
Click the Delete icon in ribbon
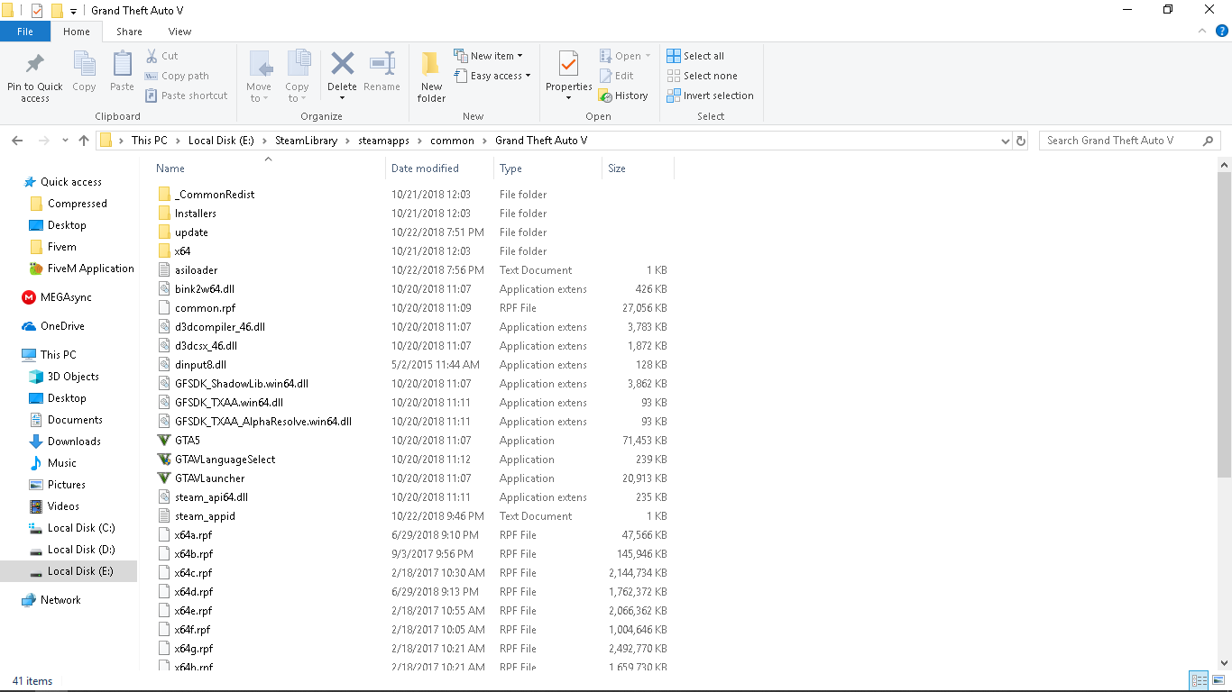[342, 65]
